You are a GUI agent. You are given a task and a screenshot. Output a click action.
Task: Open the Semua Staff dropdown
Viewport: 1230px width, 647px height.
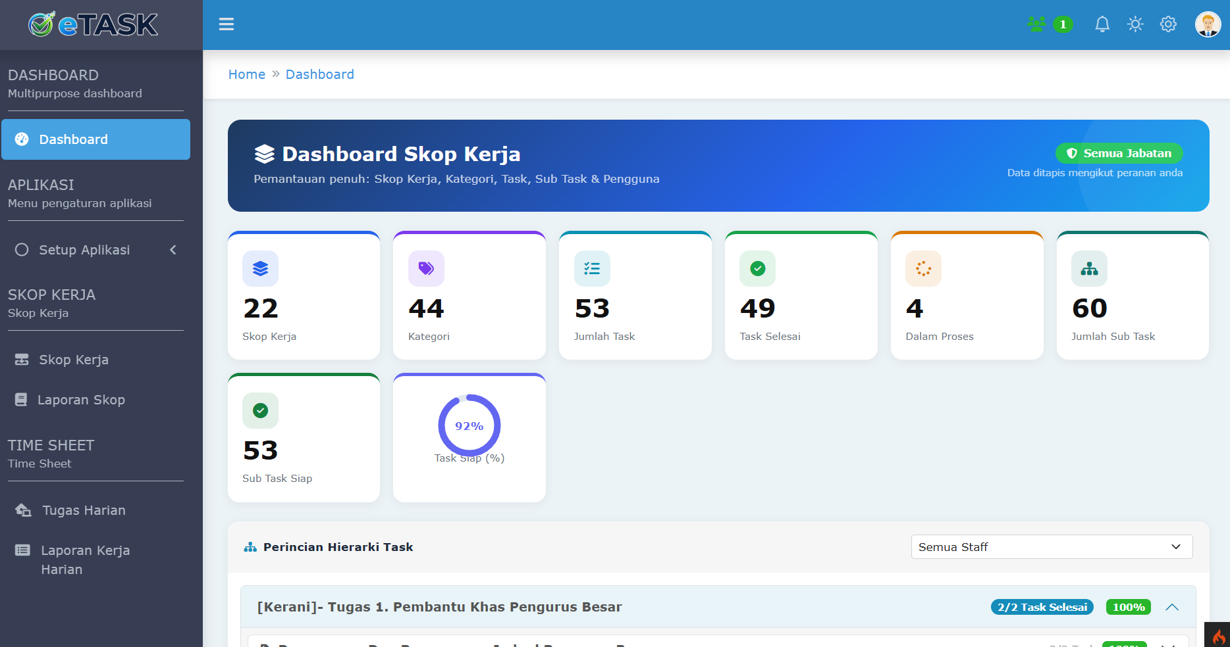[1052, 547]
